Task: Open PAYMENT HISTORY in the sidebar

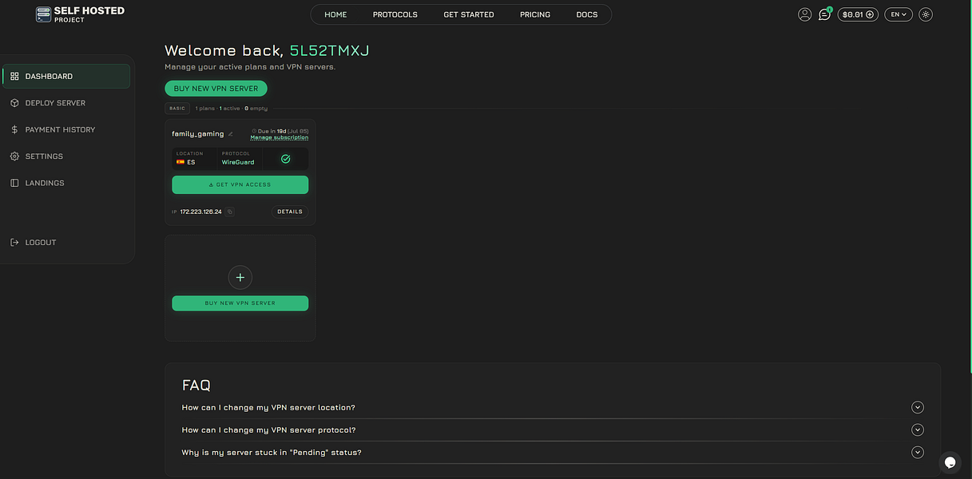Action: [66, 129]
